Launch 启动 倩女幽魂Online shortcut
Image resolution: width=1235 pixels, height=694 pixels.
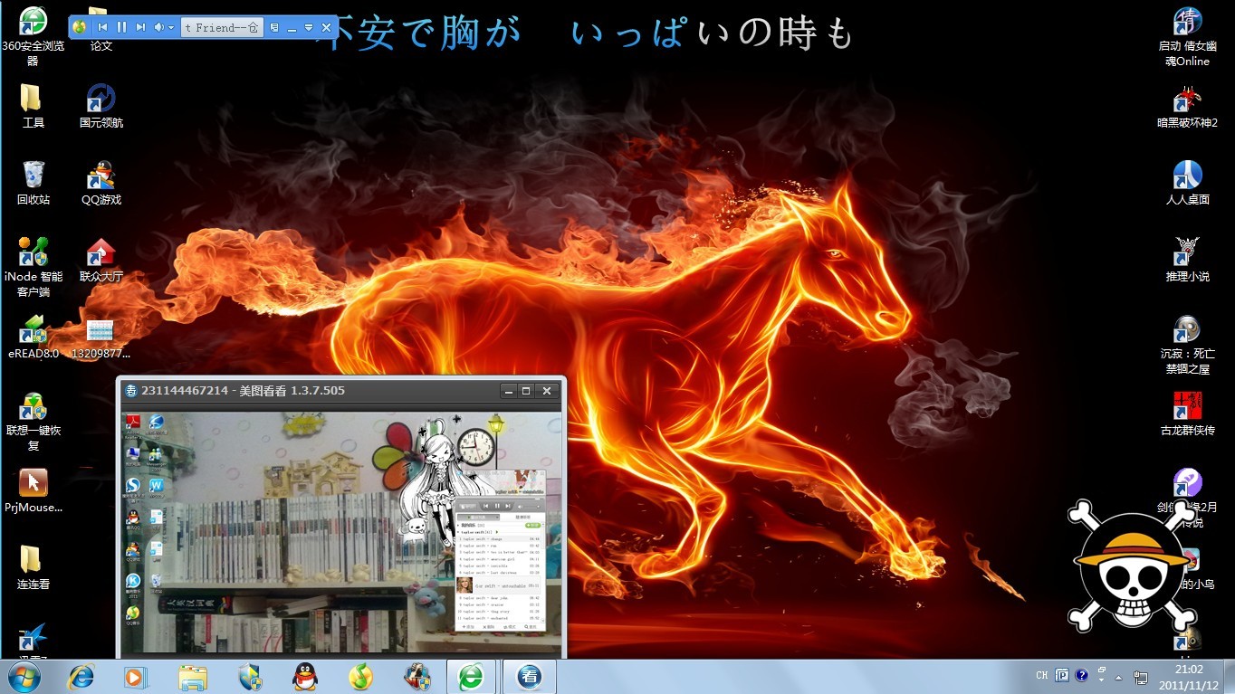click(x=1187, y=36)
